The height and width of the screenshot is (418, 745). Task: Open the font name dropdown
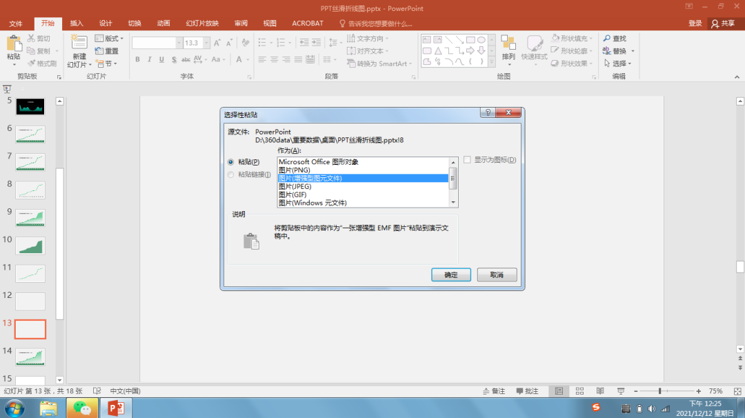(x=179, y=43)
